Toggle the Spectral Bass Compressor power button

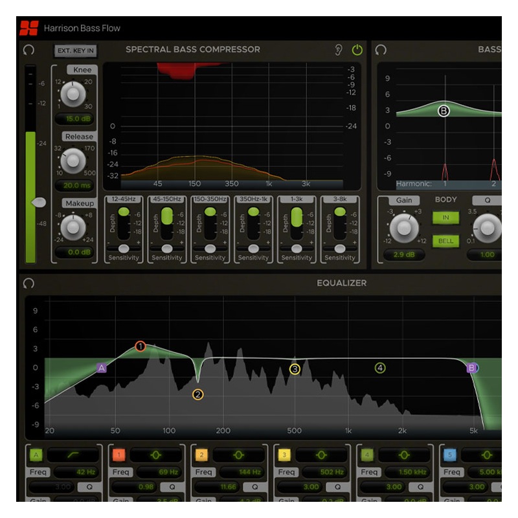(357, 49)
